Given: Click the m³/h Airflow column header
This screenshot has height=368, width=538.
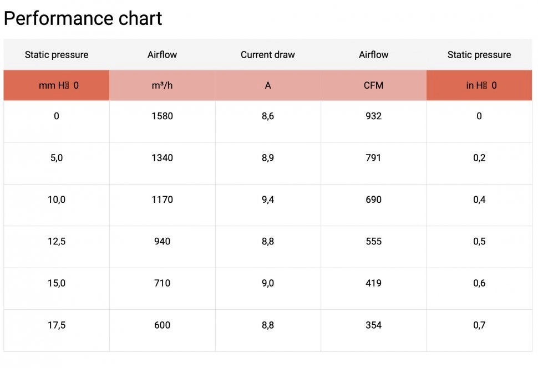Looking at the screenshot, I should coord(162,55).
